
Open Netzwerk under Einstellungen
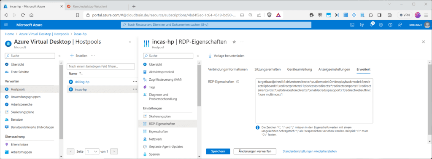point(155,139)
